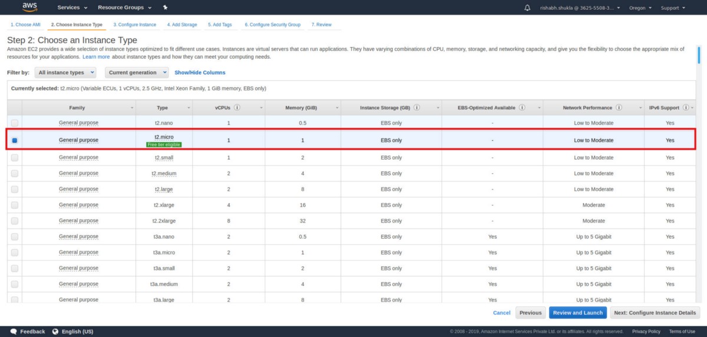Screen dimensions: 707x337
Task: Uncheck the t2.micro instance checkbox
Action: [x=15, y=140]
